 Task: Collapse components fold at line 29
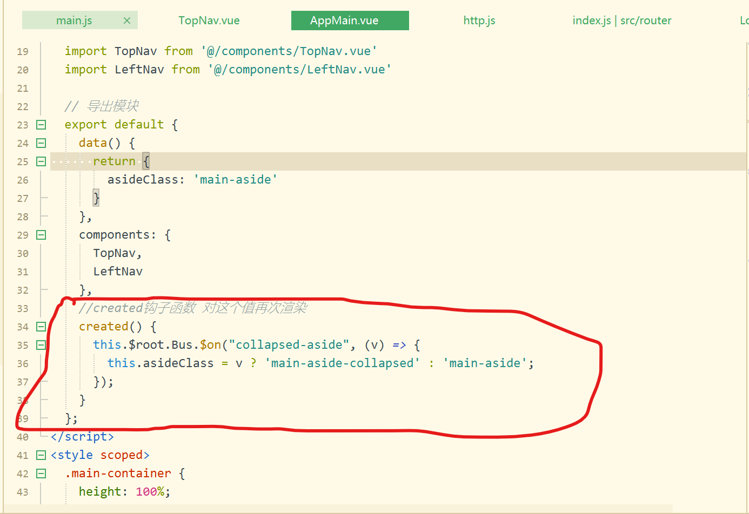click(41, 235)
